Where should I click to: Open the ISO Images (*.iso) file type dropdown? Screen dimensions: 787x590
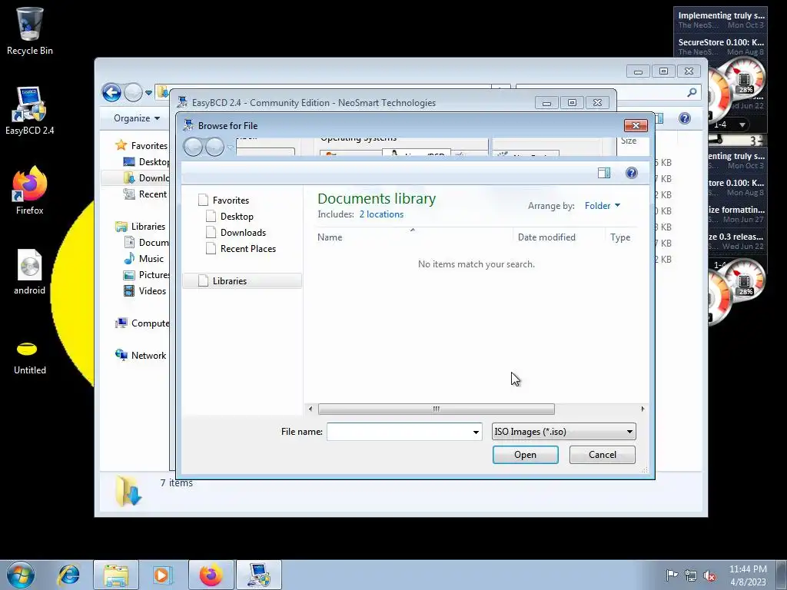[x=563, y=432]
